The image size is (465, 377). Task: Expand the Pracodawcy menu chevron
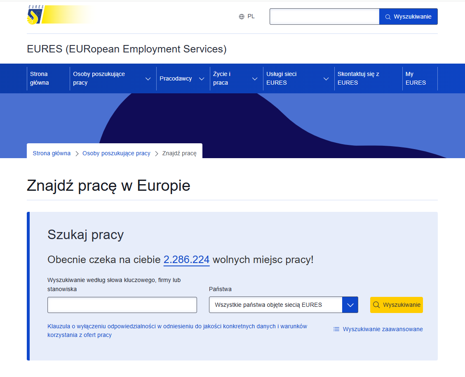[202, 78]
